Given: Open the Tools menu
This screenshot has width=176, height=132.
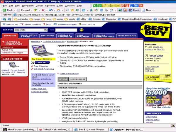Looking at the screenshot, I should [60, 6].
